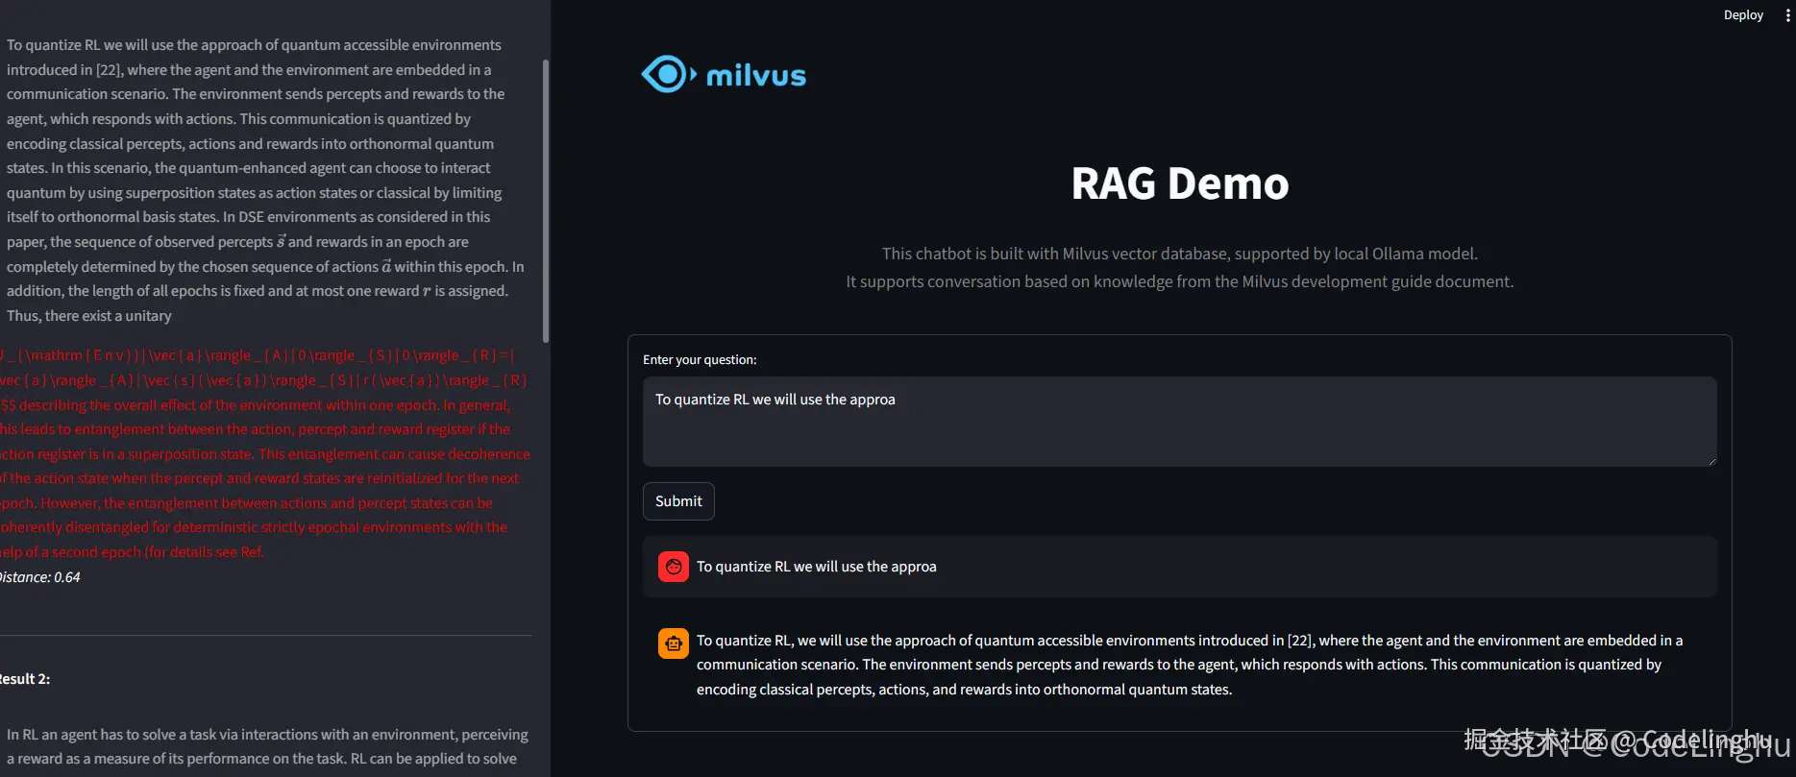Open the three-dot main menu

(x=1787, y=15)
